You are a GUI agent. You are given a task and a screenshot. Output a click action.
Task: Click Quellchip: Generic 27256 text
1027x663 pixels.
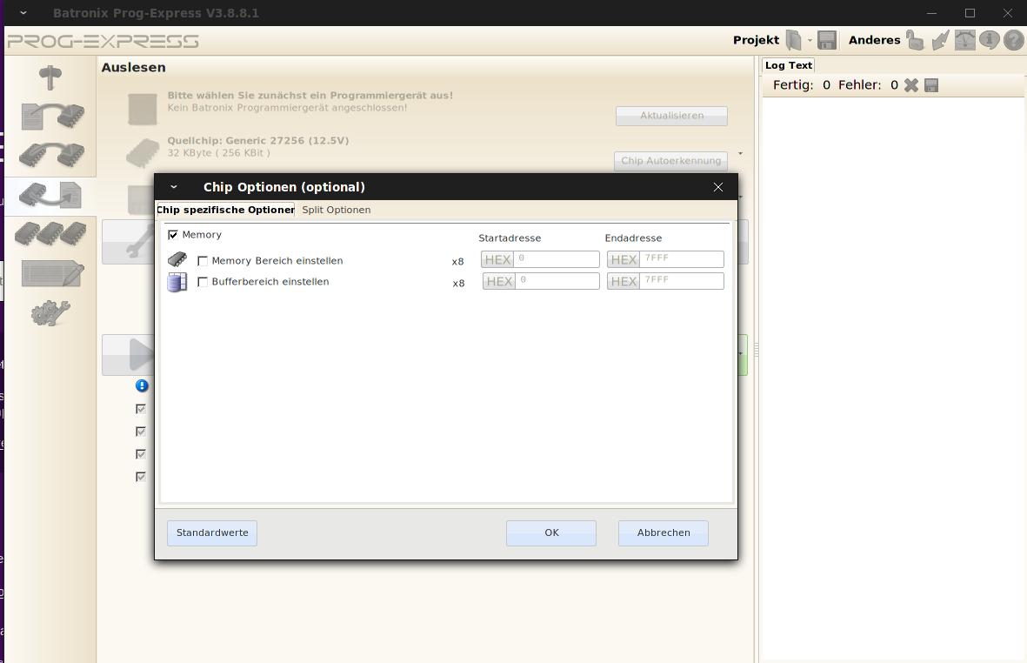tap(258, 141)
